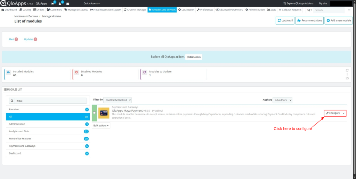Open the Hotel Reservation System menu
The height and width of the screenshot is (179, 356).
(x=105, y=10)
